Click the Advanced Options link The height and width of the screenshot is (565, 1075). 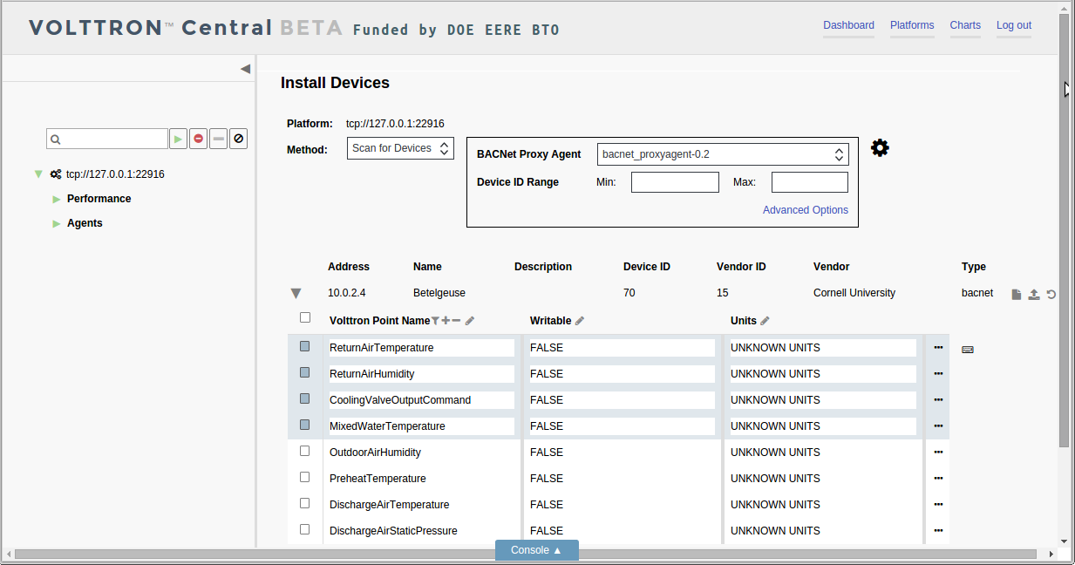[806, 210]
